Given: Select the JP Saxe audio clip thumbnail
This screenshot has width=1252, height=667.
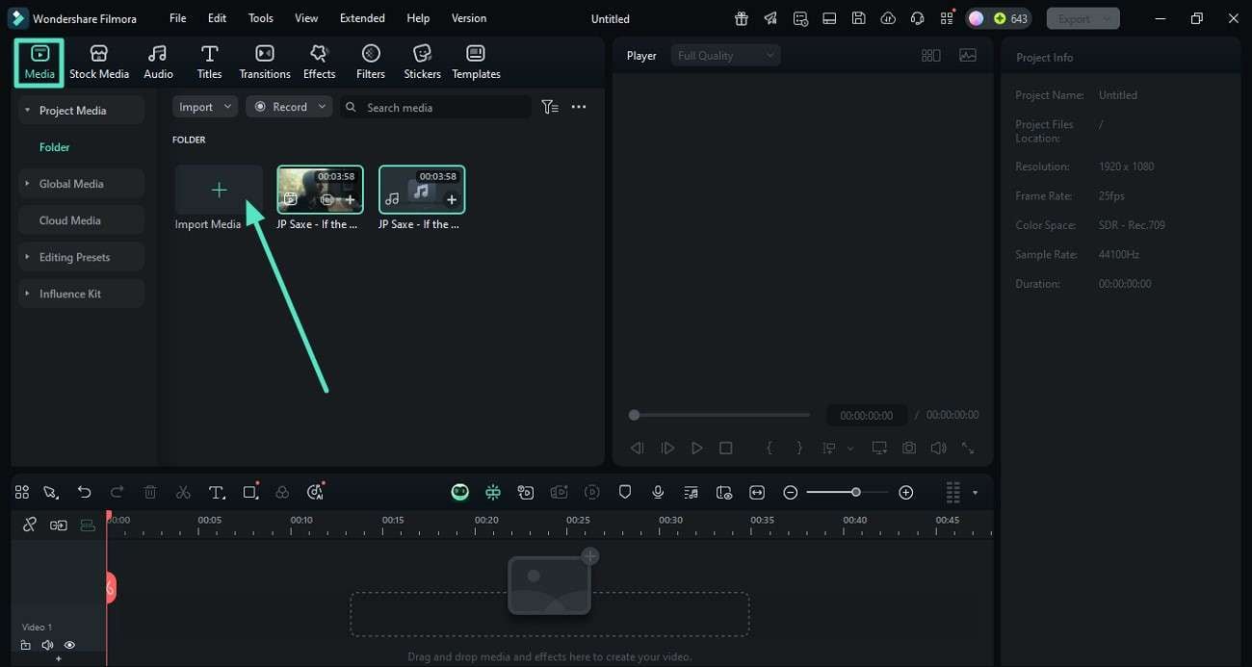Looking at the screenshot, I should coord(422,190).
